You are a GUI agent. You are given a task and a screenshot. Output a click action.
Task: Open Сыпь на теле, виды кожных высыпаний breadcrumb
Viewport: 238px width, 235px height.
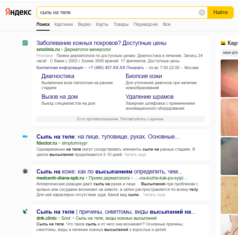tap(116, 218)
